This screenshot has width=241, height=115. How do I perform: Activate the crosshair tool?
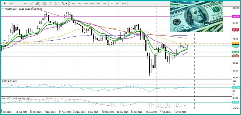[11, 3]
